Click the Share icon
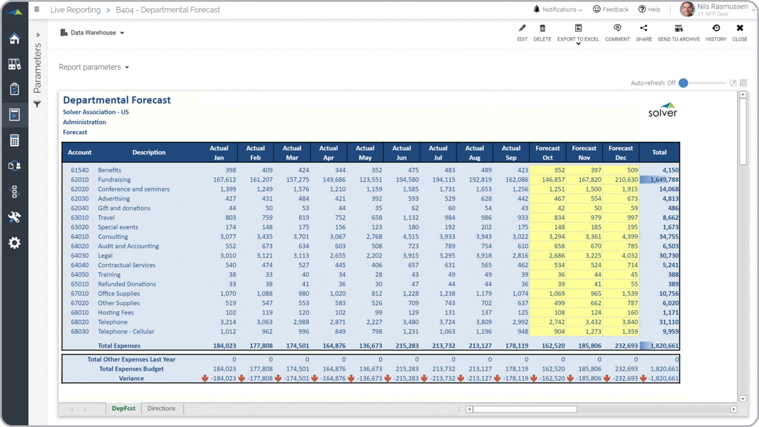This screenshot has width=759, height=427. click(643, 28)
